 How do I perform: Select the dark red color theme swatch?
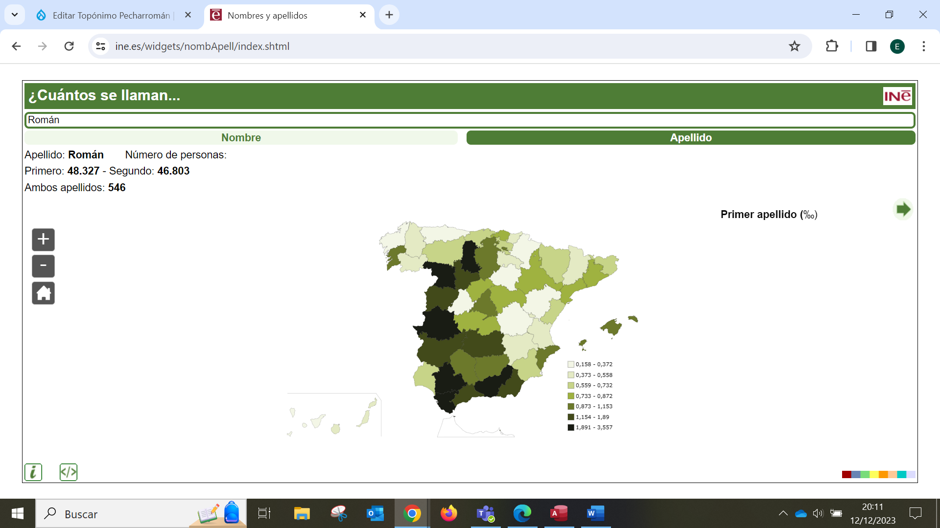[x=846, y=474]
